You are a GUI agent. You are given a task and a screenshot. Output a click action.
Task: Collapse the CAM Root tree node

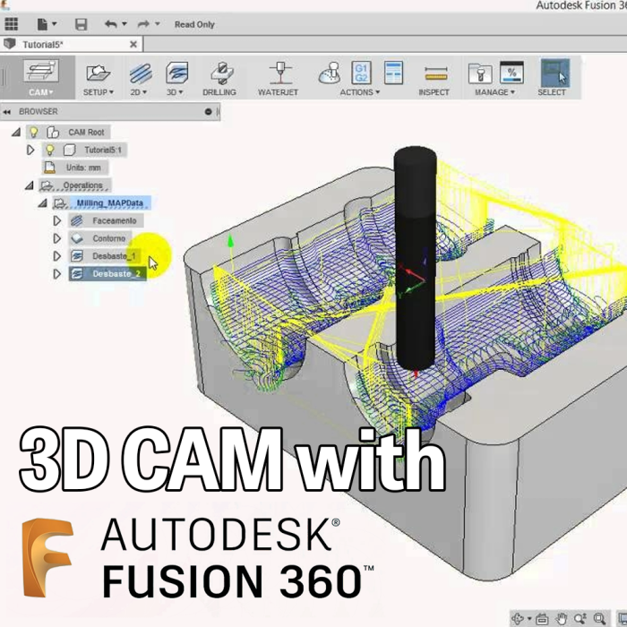click(x=16, y=133)
